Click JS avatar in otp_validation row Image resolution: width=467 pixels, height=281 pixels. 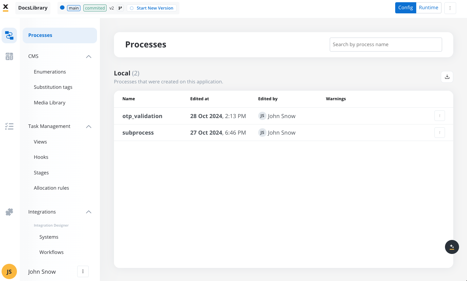tap(262, 116)
